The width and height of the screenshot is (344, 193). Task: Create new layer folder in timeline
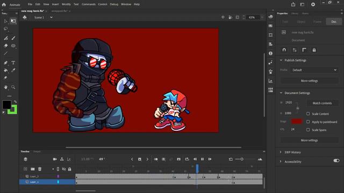[x=33, y=169]
